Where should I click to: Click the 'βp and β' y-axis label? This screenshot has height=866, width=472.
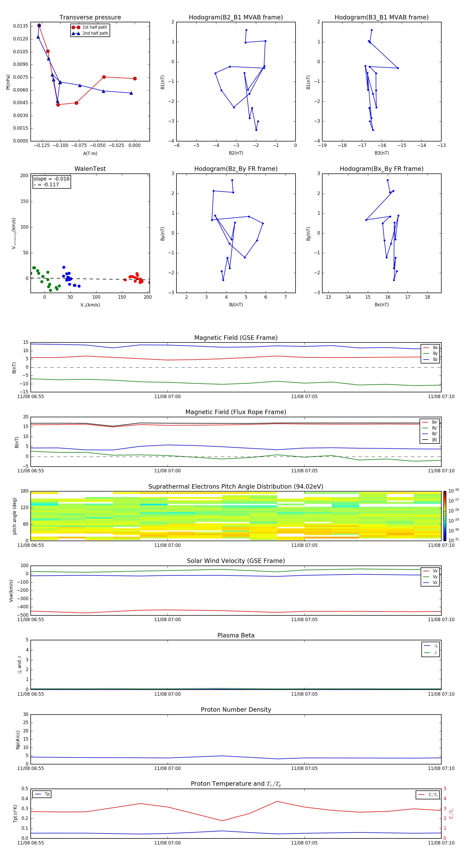(19, 665)
